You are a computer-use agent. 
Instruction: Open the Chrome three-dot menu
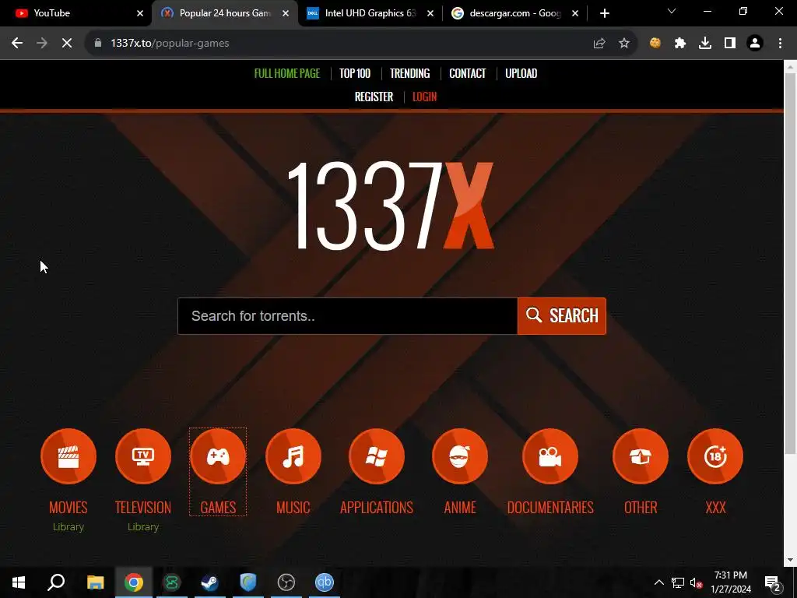780,44
